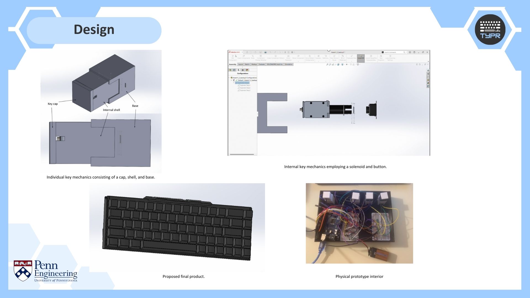Open the DimXpertManager crosshair tab
This screenshot has width=530, height=298.
243,70
